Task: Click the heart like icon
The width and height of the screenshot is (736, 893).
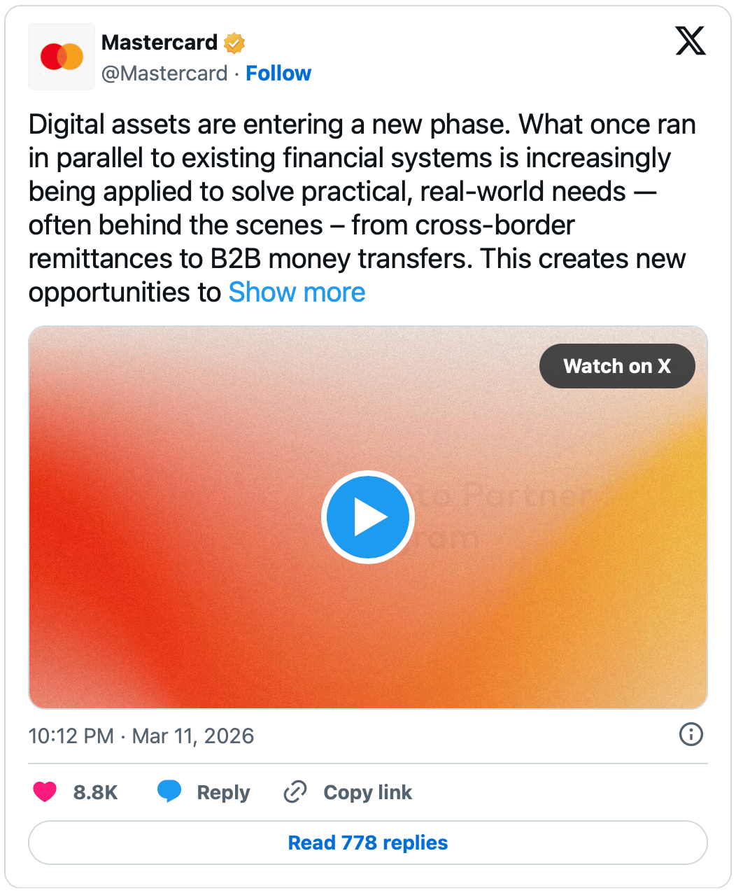Action: tap(45, 792)
